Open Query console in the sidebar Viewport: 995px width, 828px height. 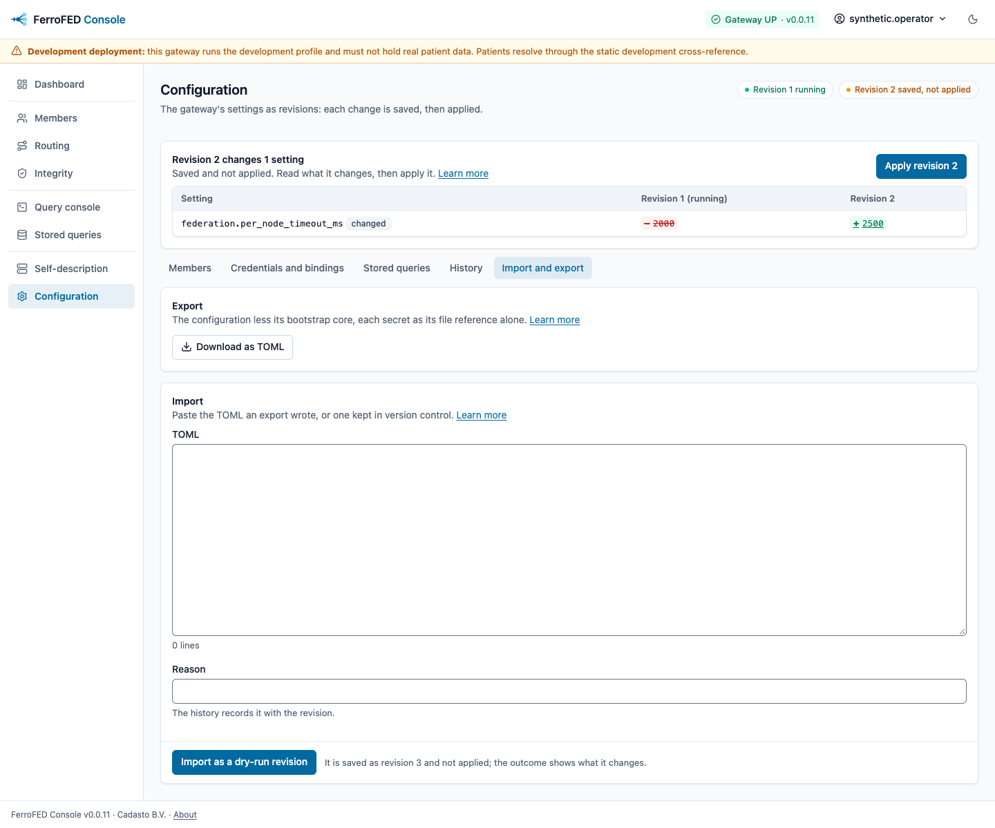click(x=71, y=207)
